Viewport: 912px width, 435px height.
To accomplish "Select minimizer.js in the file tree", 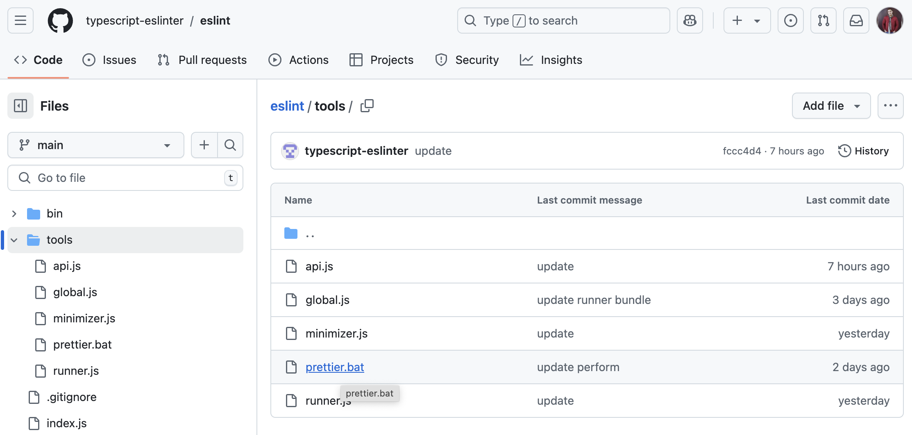I will pos(84,318).
